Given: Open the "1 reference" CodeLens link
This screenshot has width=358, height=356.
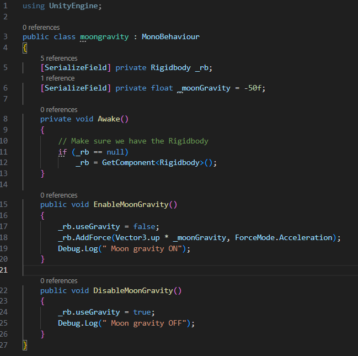Looking at the screenshot, I should pyautogui.click(x=57, y=78).
